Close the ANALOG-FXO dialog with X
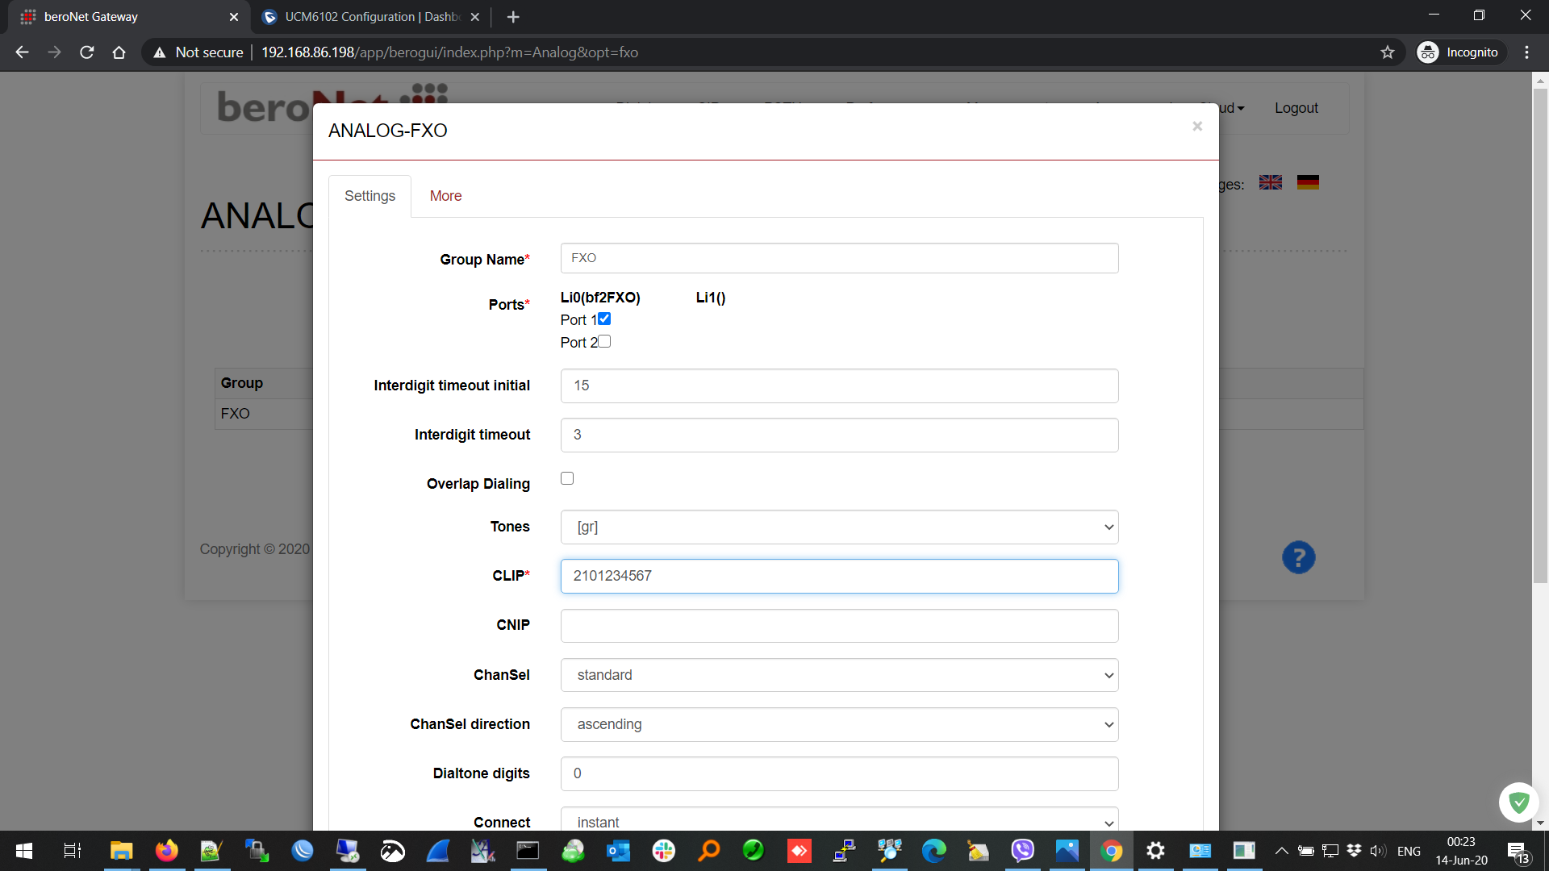 point(1197,126)
